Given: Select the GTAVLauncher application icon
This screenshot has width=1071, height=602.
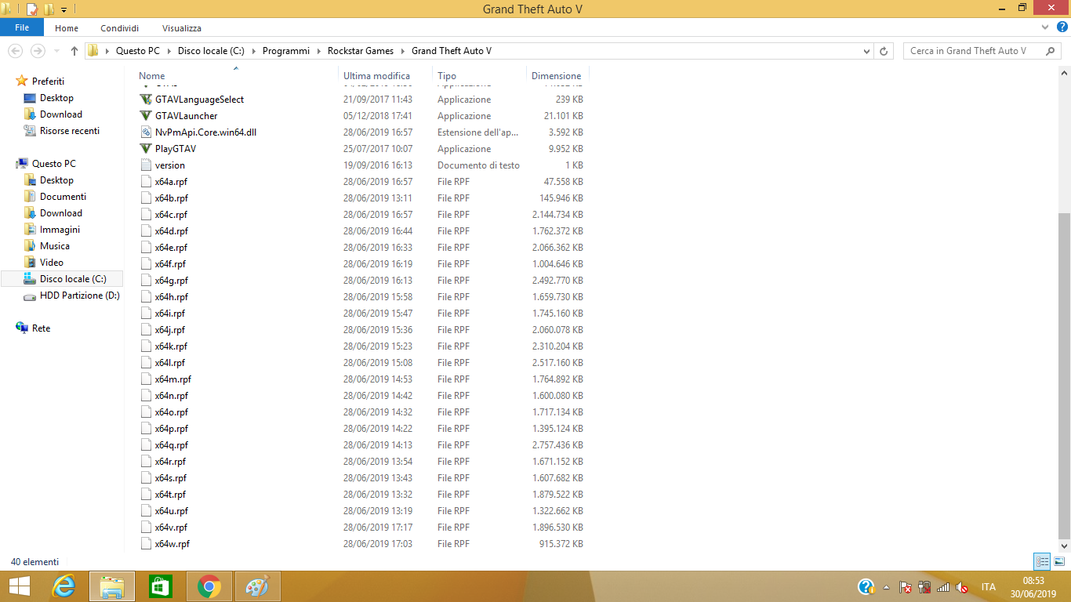Looking at the screenshot, I should pyautogui.click(x=146, y=116).
